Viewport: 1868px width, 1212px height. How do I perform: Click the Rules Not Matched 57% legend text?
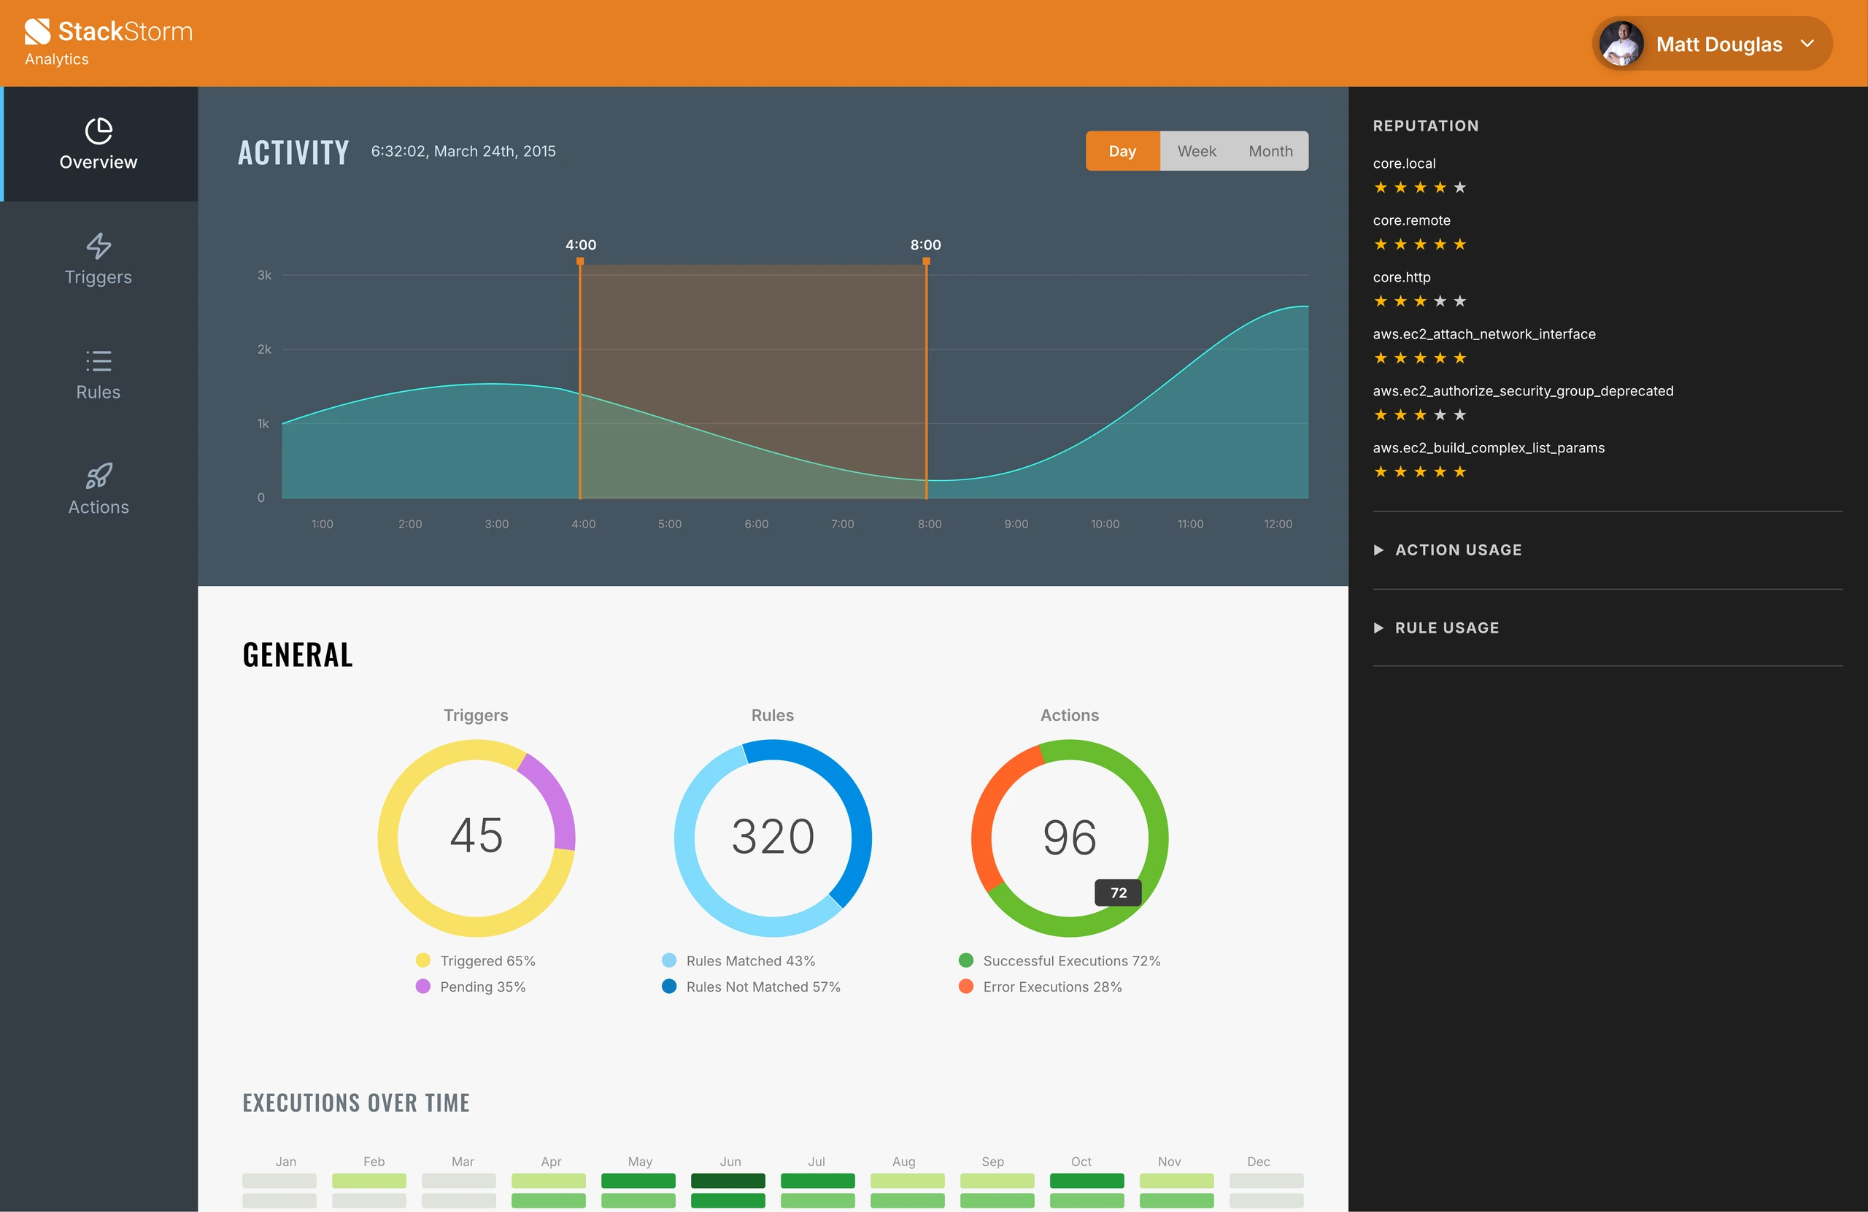[x=764, y=987]
